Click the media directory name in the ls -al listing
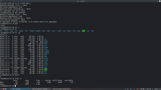Screen dimensions: 161x90 47,53
